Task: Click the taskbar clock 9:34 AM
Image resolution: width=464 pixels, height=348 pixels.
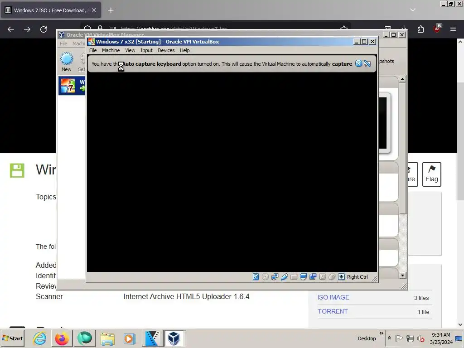Action: [x=441, y=338]
